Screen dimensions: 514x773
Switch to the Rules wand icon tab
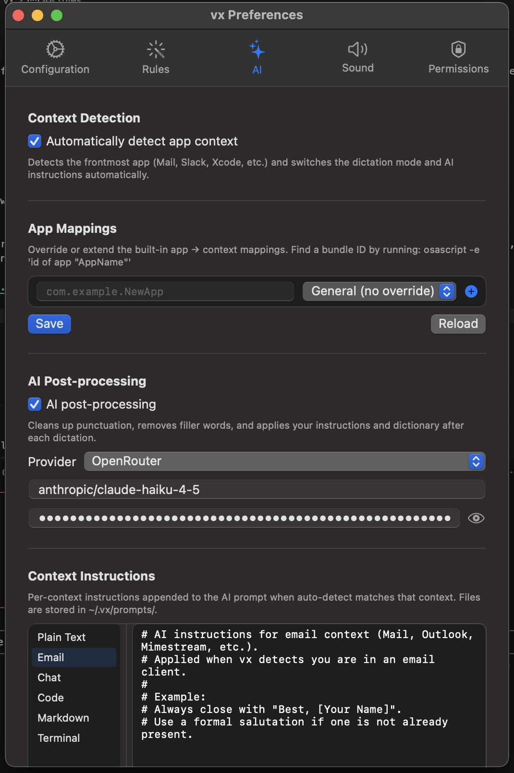(156, 49)
